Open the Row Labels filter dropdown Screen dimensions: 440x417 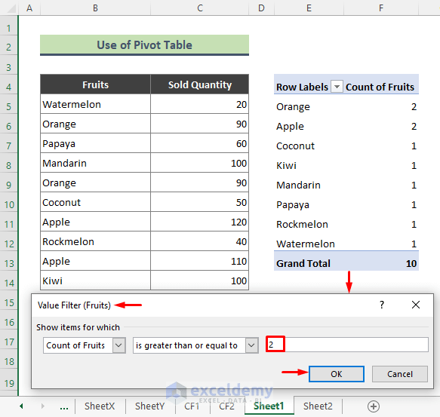(x=337, y=87)
